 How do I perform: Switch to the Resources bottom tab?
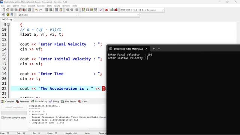tap(22, 102)
